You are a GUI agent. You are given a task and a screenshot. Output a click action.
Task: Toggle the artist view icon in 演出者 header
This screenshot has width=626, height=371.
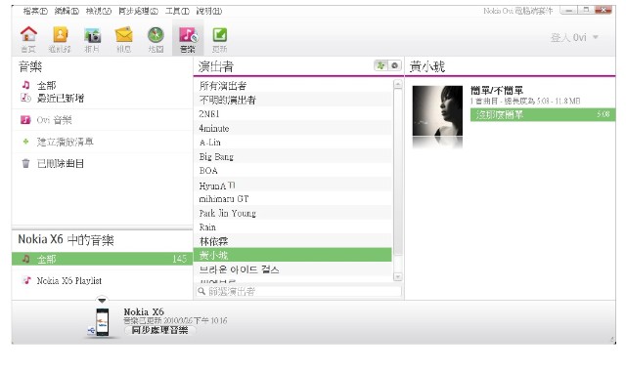point(380,65)
